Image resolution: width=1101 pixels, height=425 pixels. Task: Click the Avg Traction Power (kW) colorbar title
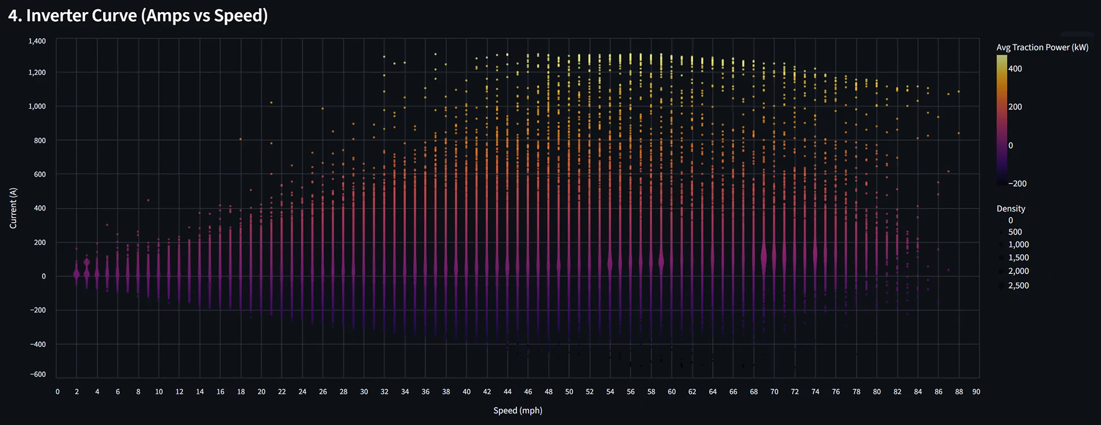[1042, 47]
